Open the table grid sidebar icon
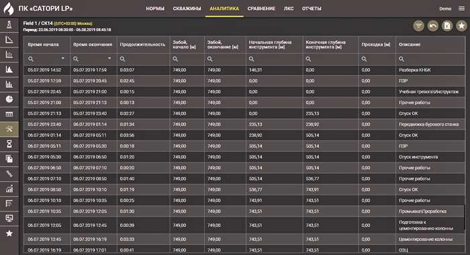The image size is (470, 255). point(9,114)
